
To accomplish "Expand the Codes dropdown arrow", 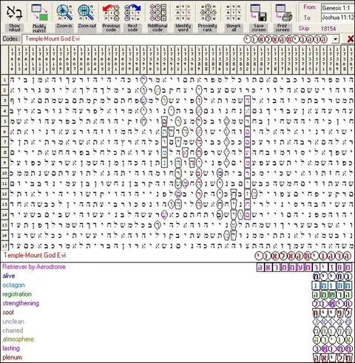I will (335, 39).
